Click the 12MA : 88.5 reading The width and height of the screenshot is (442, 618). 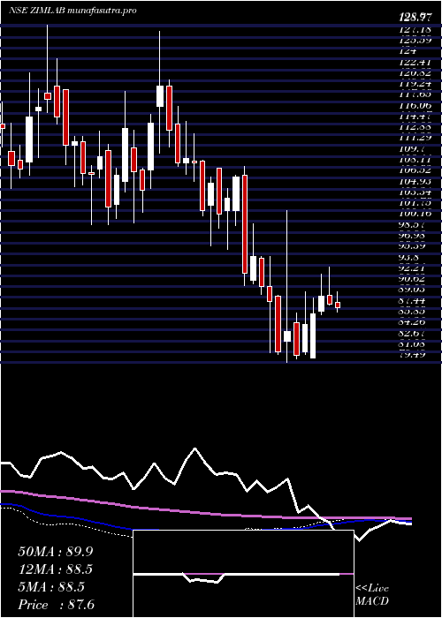(56, 569)
